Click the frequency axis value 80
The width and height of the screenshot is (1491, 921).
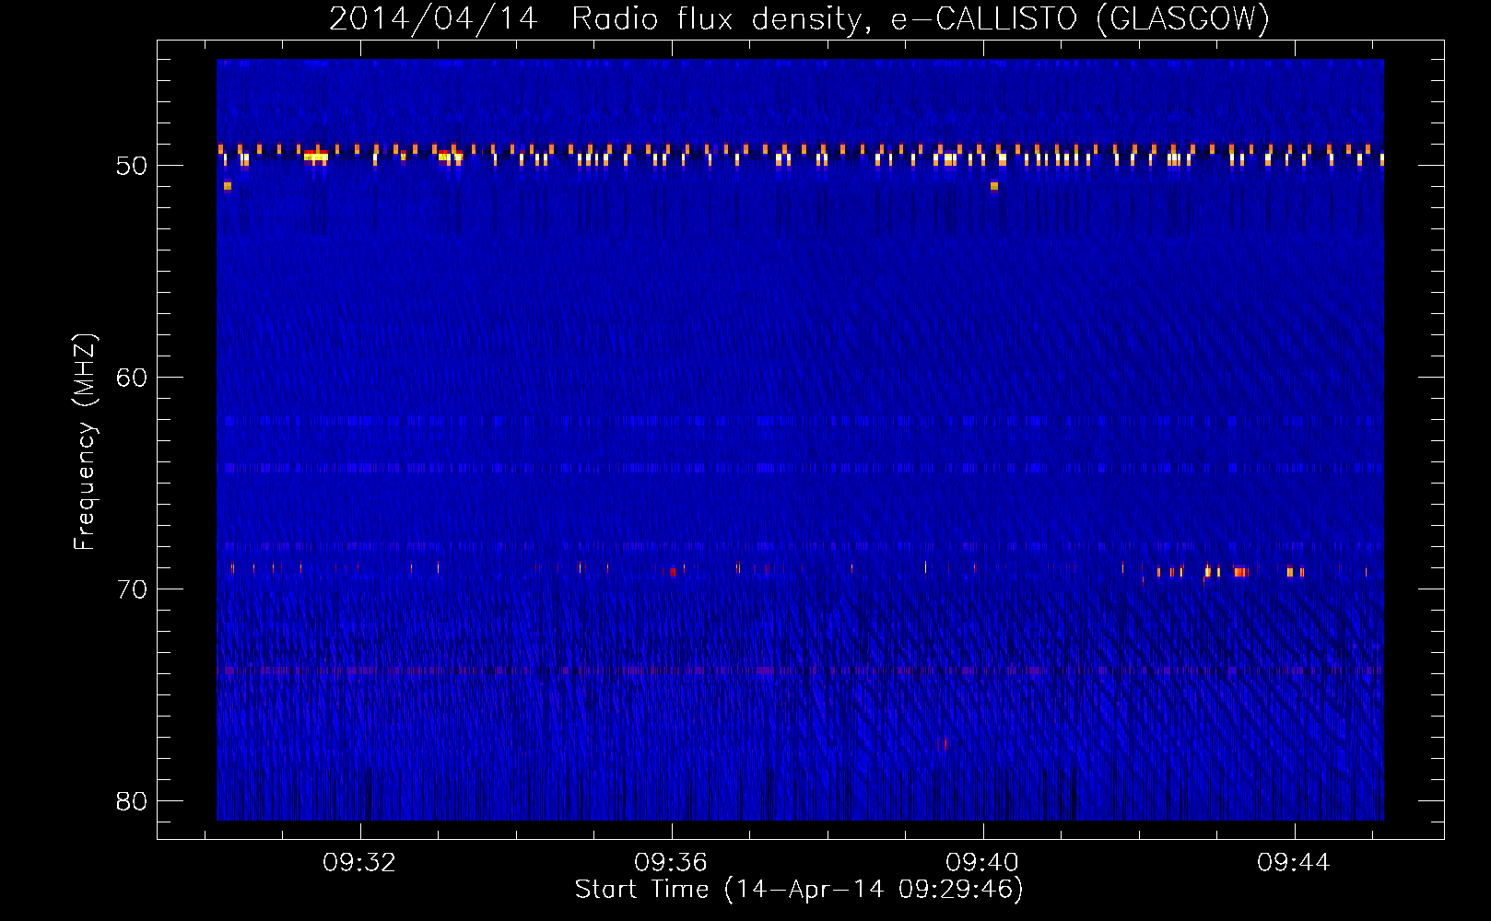(x=132, y=801)
